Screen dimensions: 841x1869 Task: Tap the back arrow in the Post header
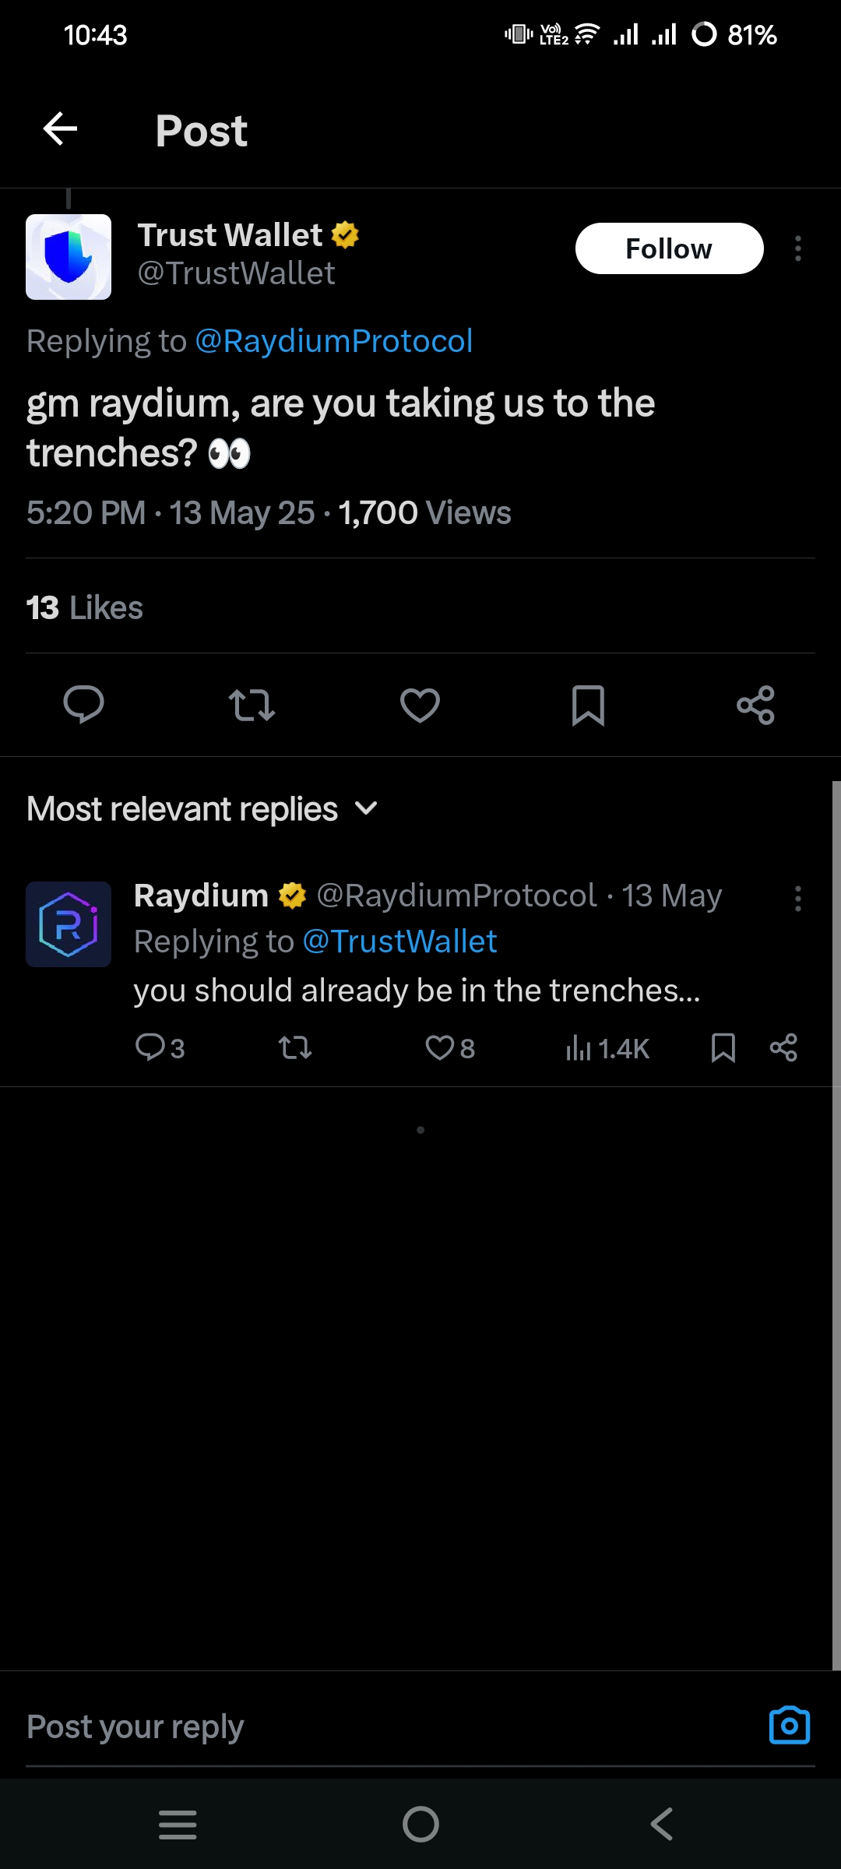click(60, 129)
